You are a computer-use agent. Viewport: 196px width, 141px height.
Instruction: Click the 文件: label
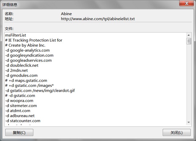[x=9, y=29]
